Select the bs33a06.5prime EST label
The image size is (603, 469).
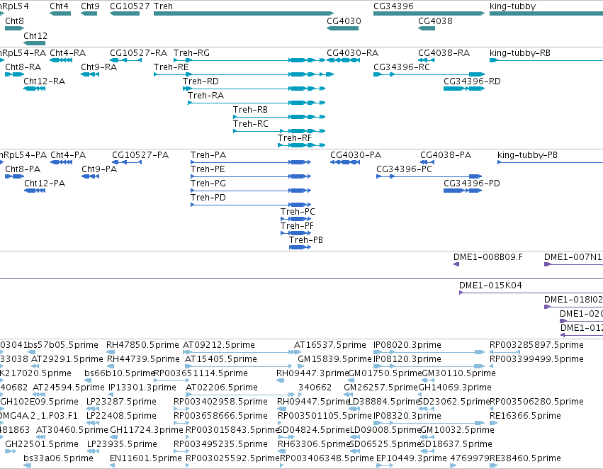(x=58, y=458)
